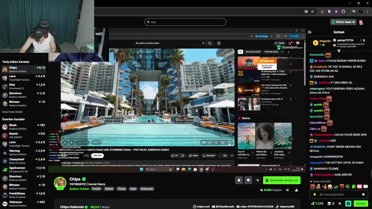This screenshot has width=372, height=209.
Task: Bookmark page with Chrome star icon
Action: (x=312, y=12)
